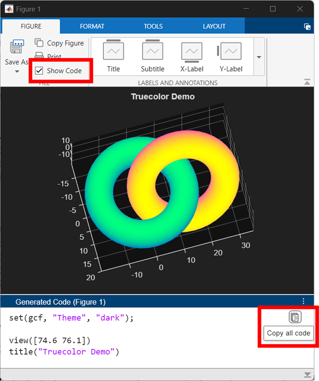The width and height of the screenshot is (319, 381).
Task: Open the Save As dropdown arrow
Action: (17, 71)
